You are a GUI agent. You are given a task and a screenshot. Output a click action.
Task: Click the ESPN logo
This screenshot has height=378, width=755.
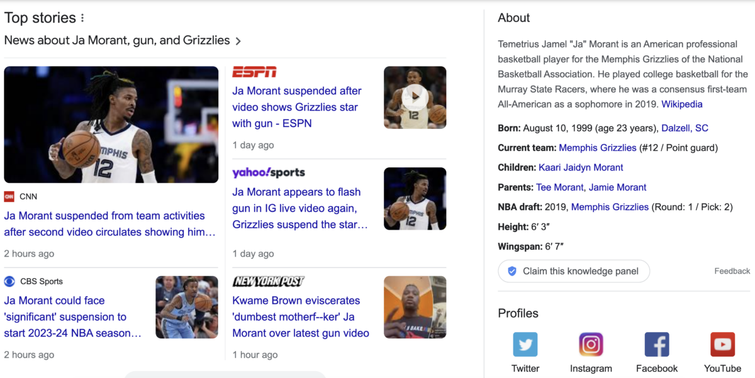tap(254, 72)
